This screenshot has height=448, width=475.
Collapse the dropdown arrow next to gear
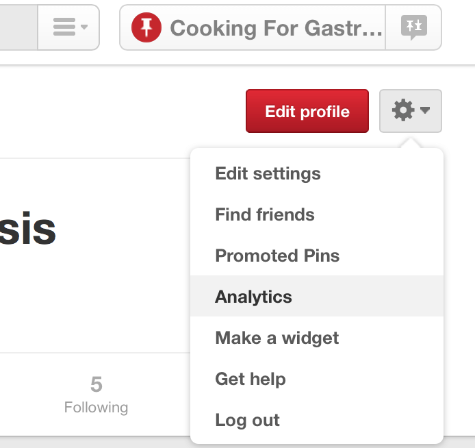(x=425, y=110)
